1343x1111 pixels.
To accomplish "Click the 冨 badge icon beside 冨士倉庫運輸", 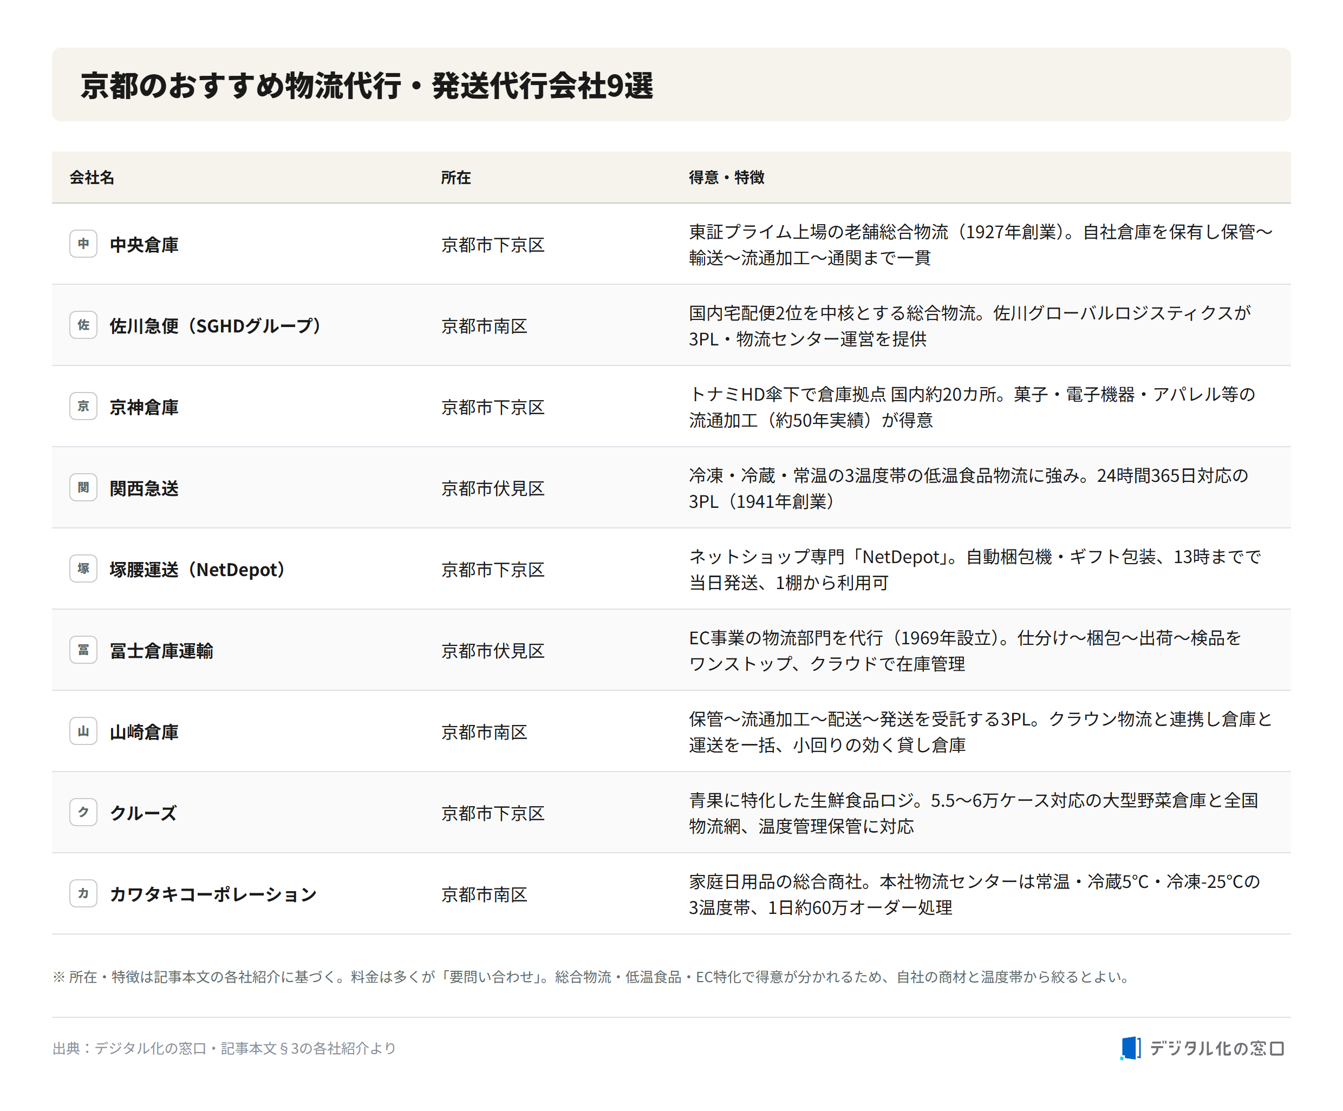I will coord(83,650).
